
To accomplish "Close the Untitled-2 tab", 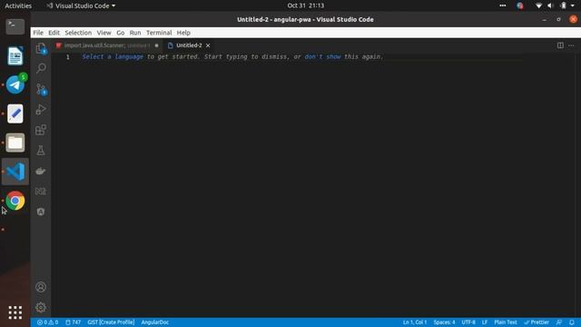I will click(x=208, y=45).
